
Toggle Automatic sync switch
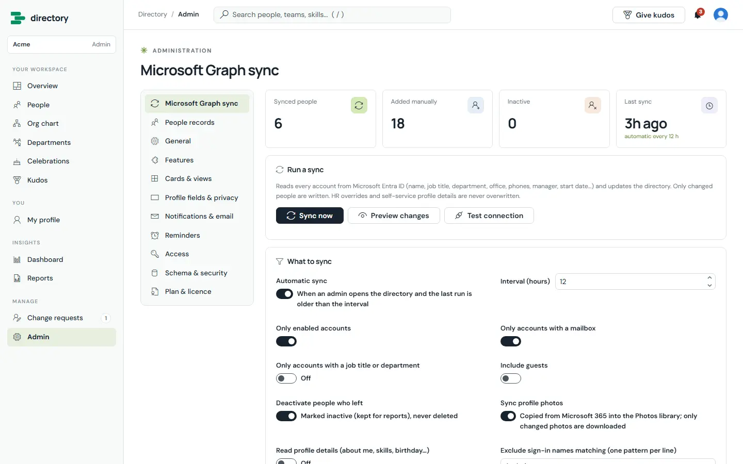pyautogui.click(x=284, y=294)
